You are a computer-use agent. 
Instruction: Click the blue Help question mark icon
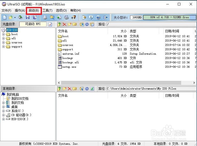click(98, 17)
